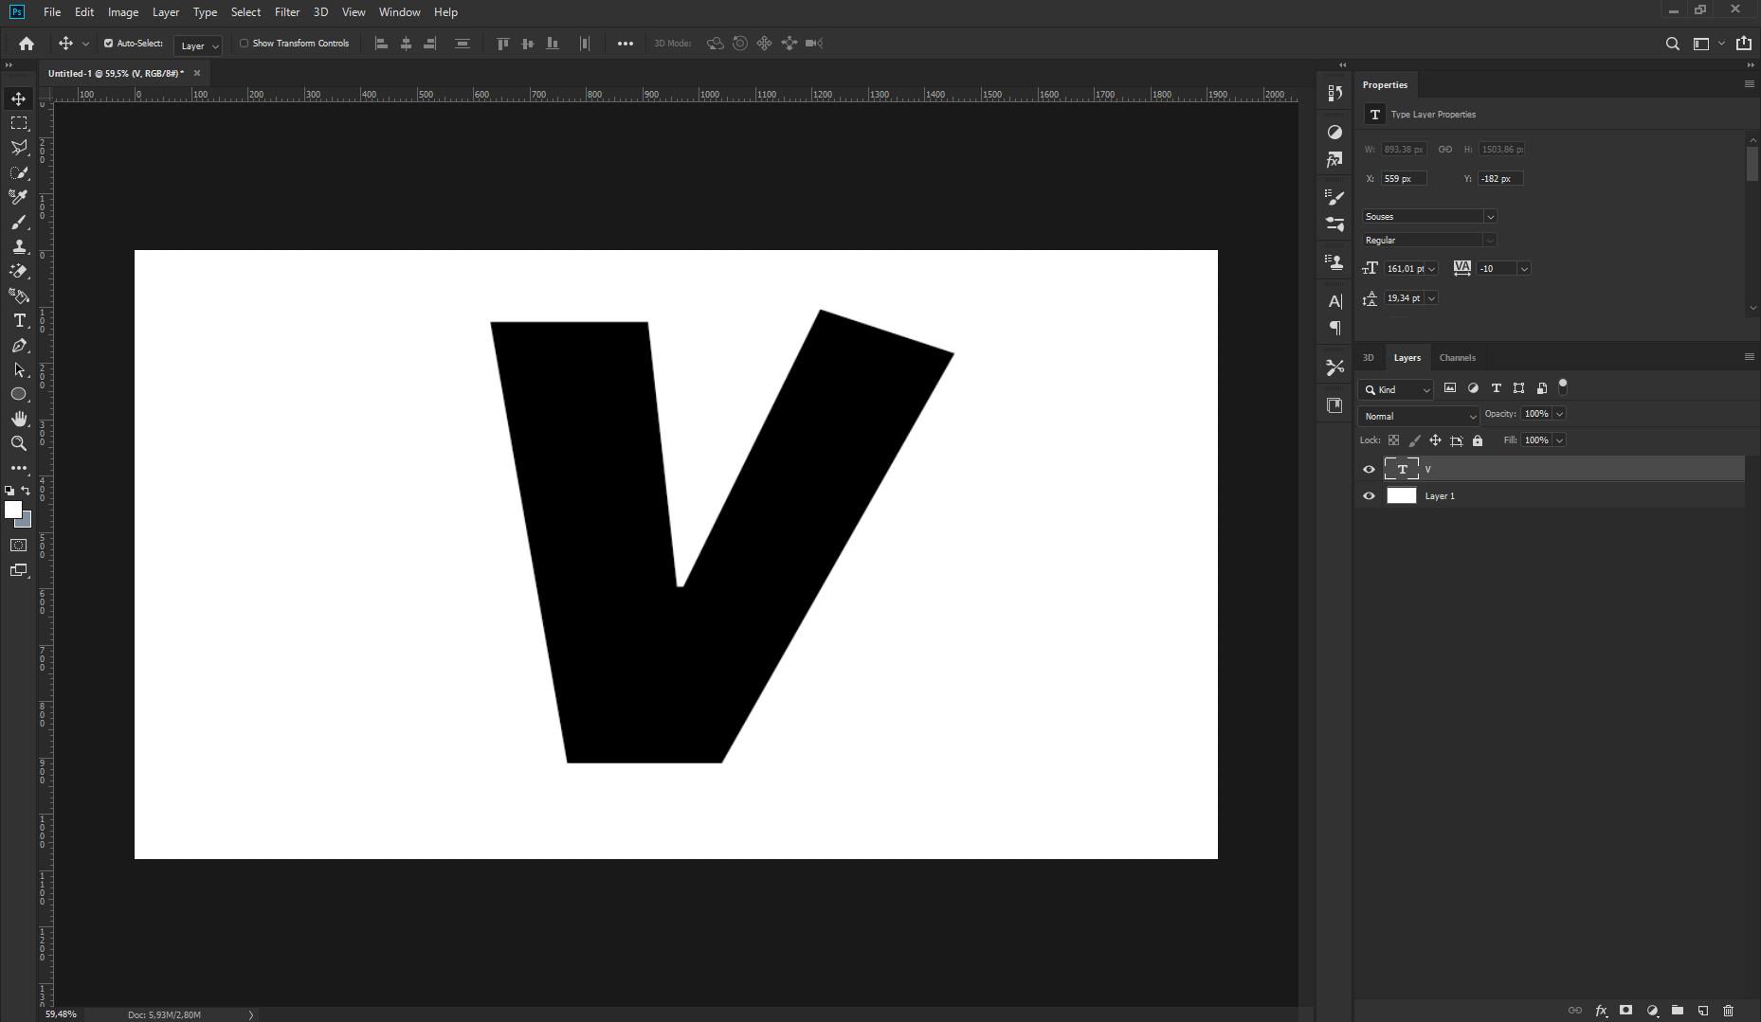The height and width of the screenshot is (1022, 1761).
Task: Switch to the 3D panel tab
Action: [x=1368, y=358]
